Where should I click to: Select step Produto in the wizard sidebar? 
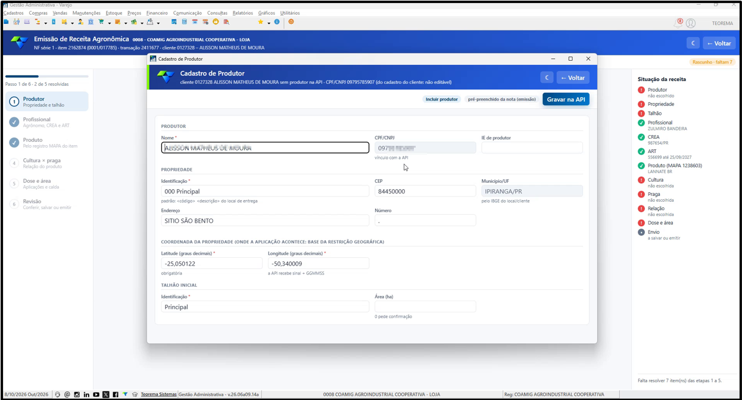tap(47, 142)
